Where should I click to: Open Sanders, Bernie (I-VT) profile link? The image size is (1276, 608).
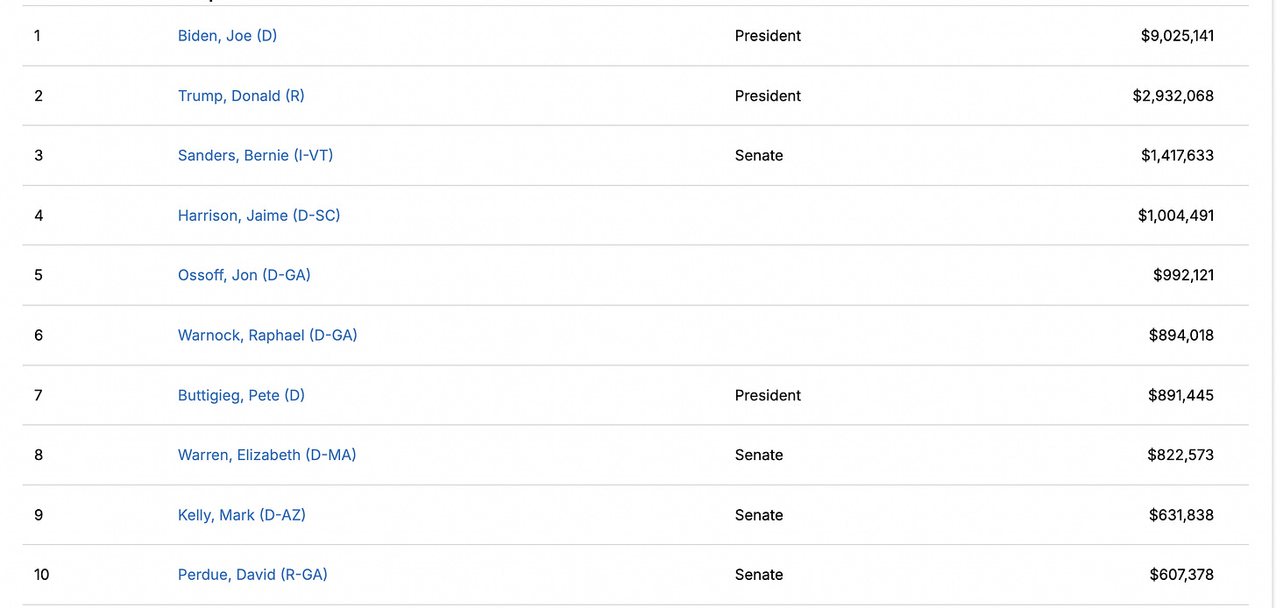tap(255, 155)
